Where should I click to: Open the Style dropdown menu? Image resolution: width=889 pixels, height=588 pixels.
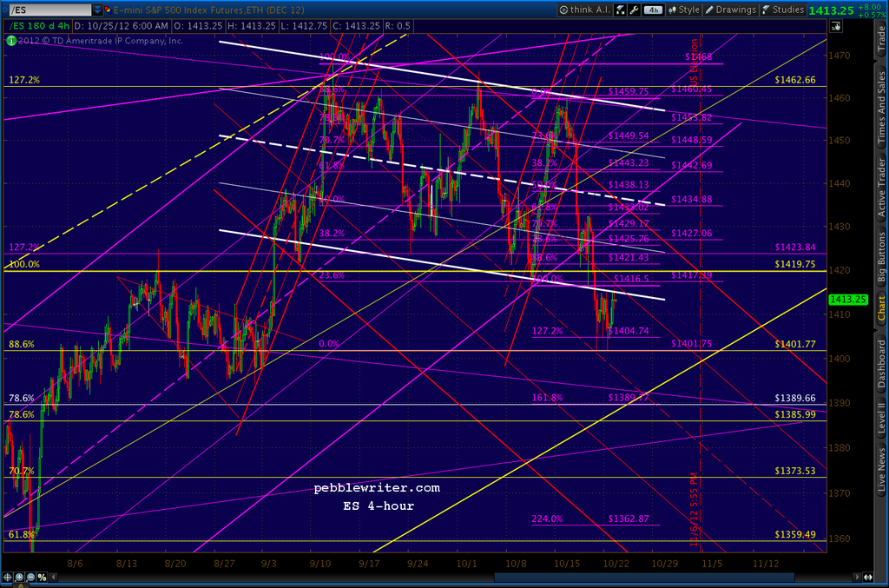coord(683,10)
